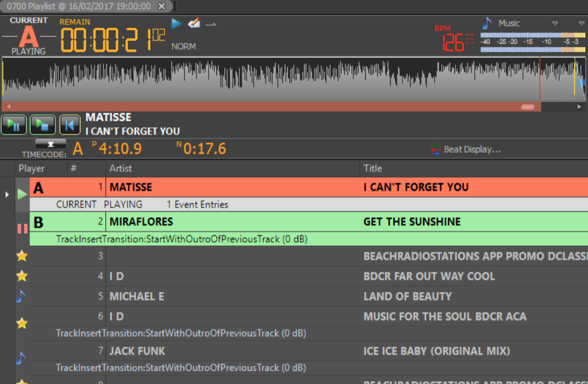Expand the row arrow left of track 1
Image resolution: width=588 pixels, height=384 pixels.
[x=7, y=194]
